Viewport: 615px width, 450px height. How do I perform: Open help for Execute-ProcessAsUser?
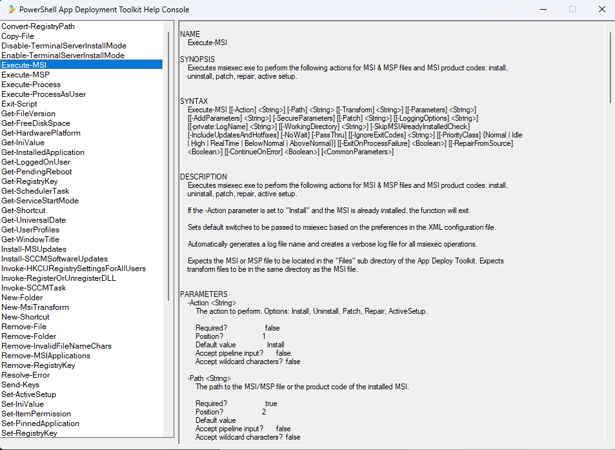[43, 94]
